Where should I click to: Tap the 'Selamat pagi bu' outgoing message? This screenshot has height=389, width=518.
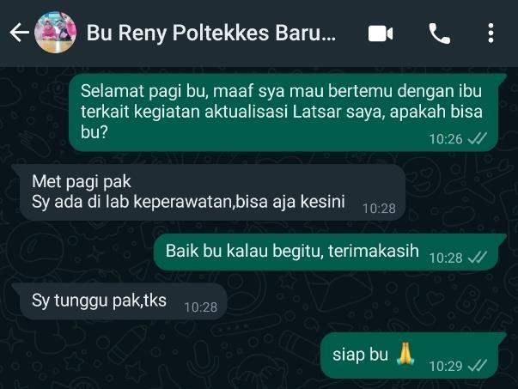pyautogui.click(x=283, y=112)
